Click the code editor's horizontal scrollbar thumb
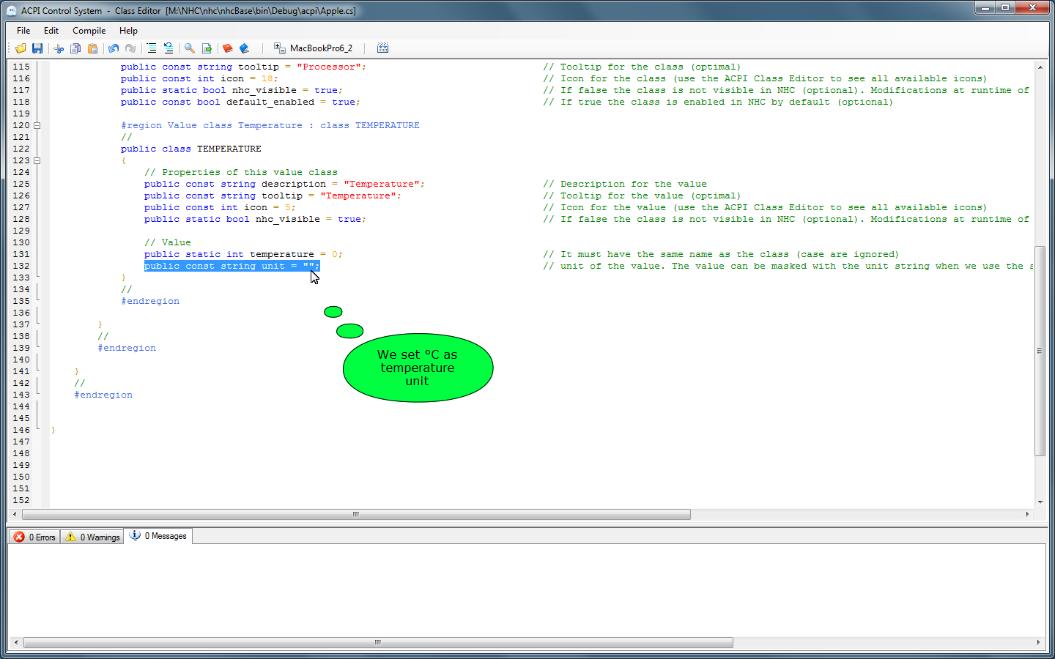The width and height of the screenshot is (1055, 659). tap(356, 514)
